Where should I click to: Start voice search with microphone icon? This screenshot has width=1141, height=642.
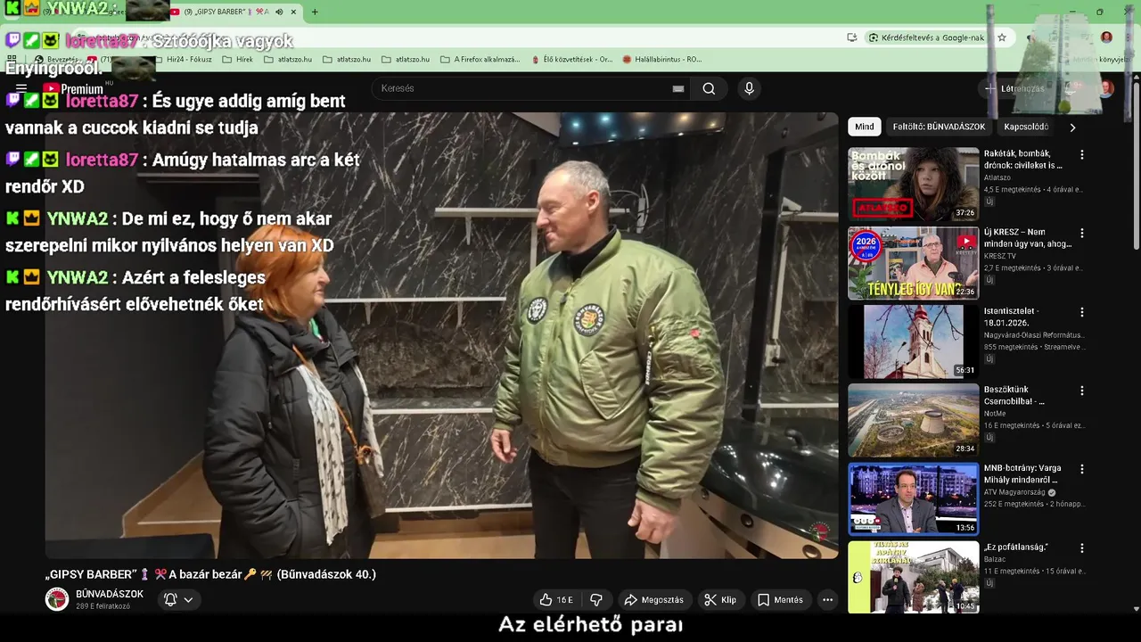click(749, 88)
